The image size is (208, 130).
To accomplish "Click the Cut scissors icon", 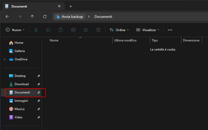I will pos(36,30).
